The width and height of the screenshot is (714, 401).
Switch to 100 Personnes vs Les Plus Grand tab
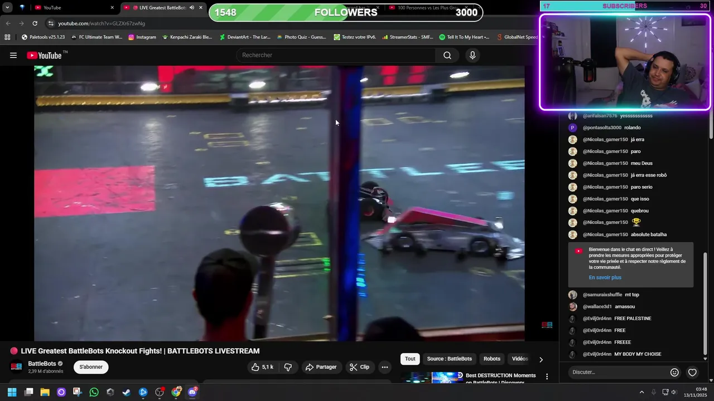pos(430,8)
